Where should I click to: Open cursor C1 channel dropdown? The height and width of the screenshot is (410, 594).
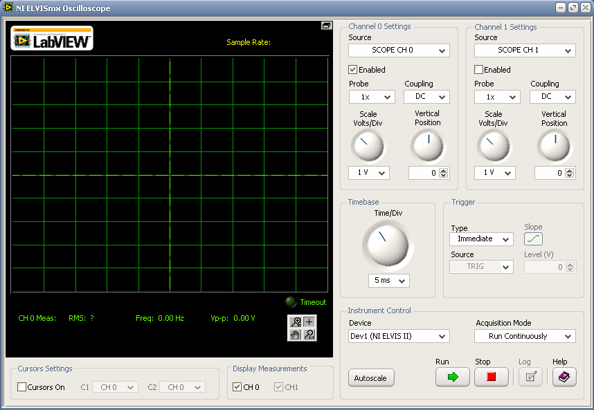point(115,387)
